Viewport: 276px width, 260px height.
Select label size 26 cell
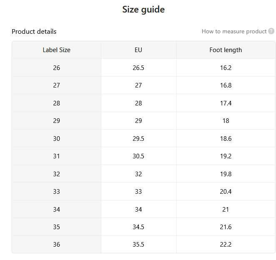pyautogui.click(x=57, y=68)
